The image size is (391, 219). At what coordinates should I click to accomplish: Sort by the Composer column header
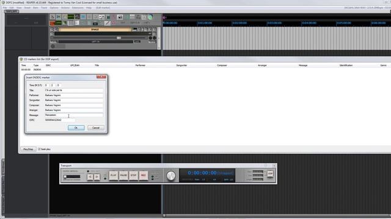tap(222, 65)
